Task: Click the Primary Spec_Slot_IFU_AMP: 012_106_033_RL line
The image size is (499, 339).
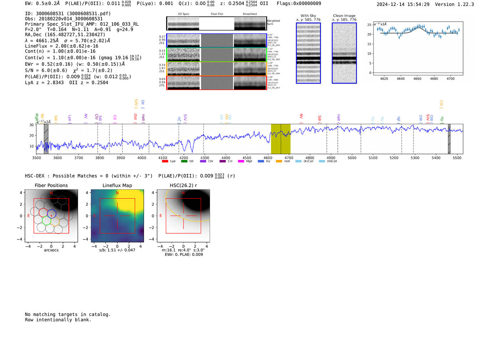Action: pyautogui.click(x=82, y=24)
